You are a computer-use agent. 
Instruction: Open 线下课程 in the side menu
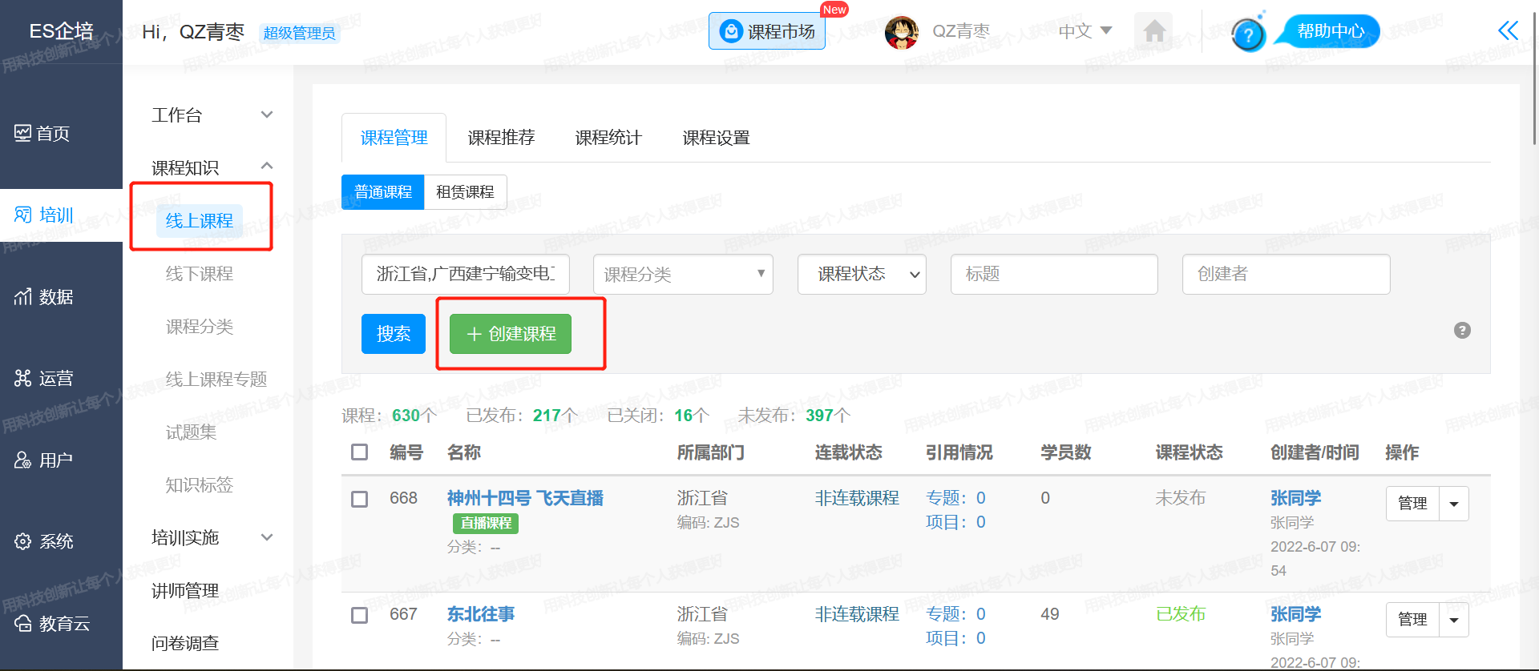[200, 274]
